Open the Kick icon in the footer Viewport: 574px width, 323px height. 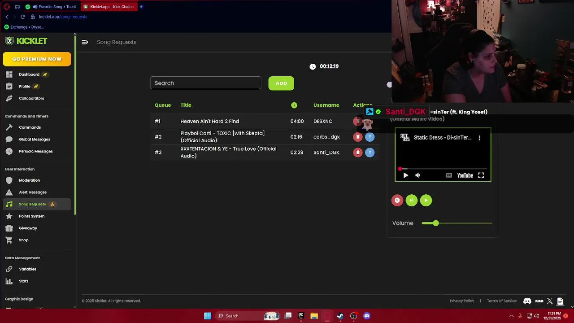click(539, 301)
